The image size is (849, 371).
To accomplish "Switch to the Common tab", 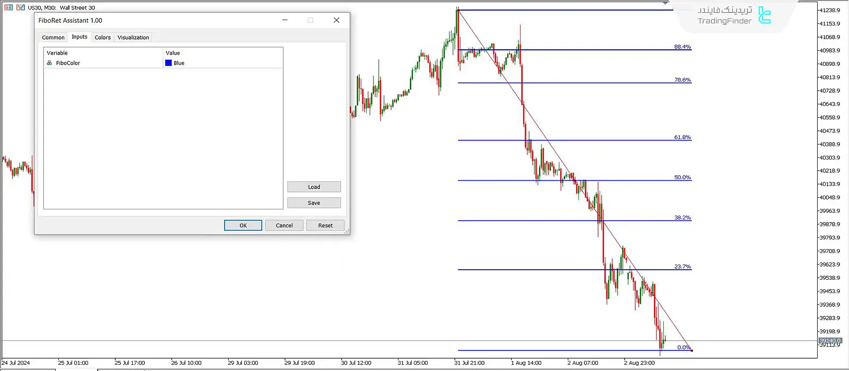I will click(53, 38).
